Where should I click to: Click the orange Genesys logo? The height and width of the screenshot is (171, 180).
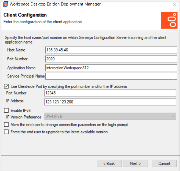click(169, 20)
